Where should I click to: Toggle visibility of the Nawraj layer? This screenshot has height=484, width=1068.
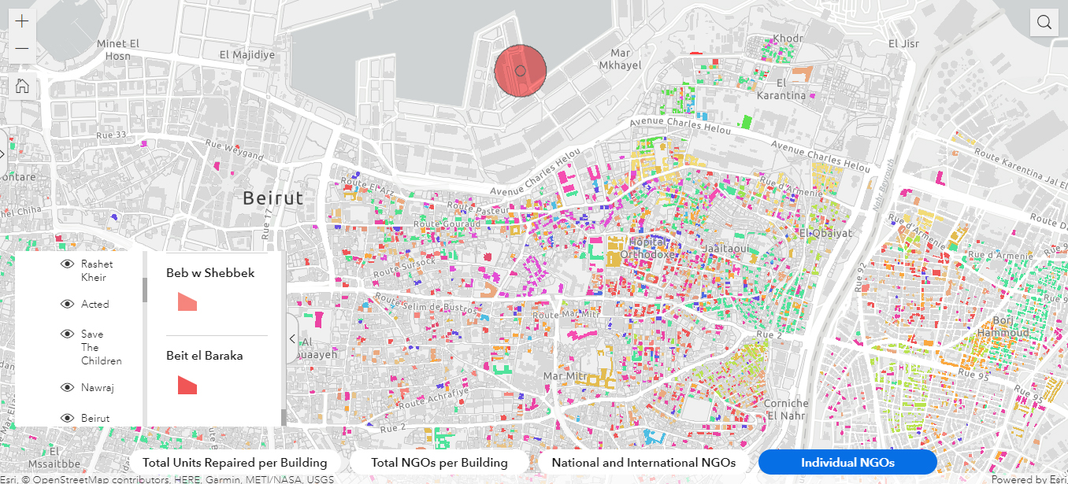[x=67, y=386]
